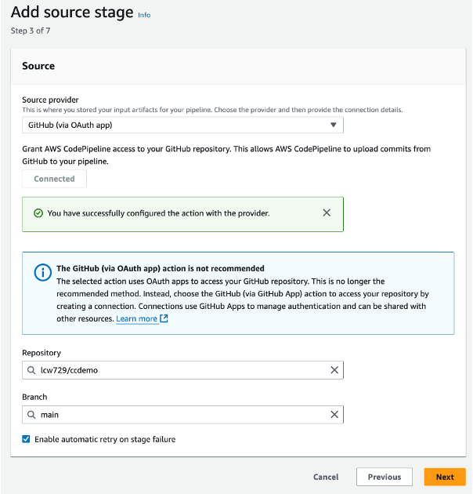Click the Source provider dropdown arrow
Image resolution: width=473 pixels, height=494 pixels.
click(333, 125)
